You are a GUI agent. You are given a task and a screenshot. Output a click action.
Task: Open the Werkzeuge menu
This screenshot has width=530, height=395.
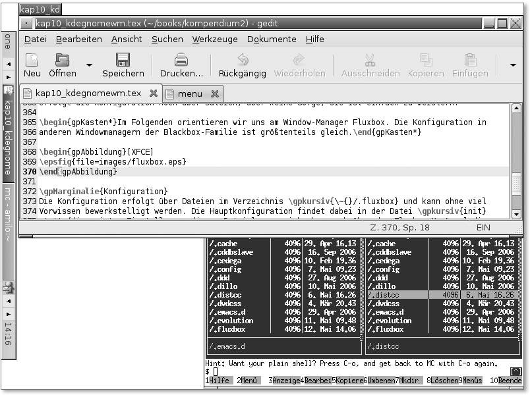click(x=214, y=39)
